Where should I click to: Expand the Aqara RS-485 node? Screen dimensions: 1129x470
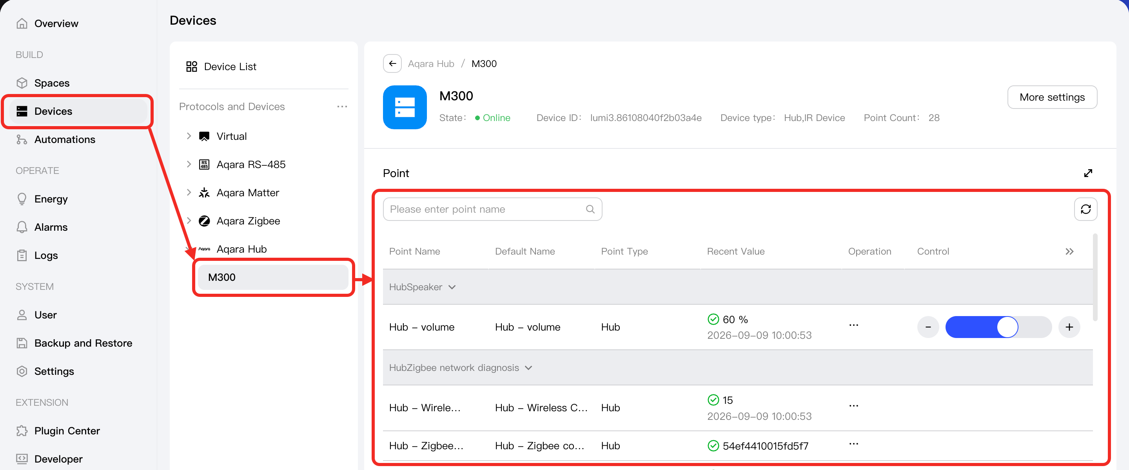189,164
